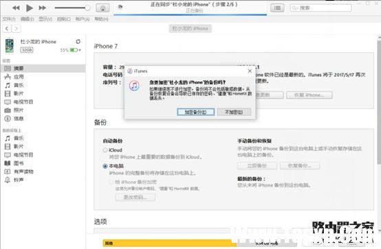This screenshot has width=381, height=249.
Task: Click the sync icon beside device name
Action: (78, 41)
